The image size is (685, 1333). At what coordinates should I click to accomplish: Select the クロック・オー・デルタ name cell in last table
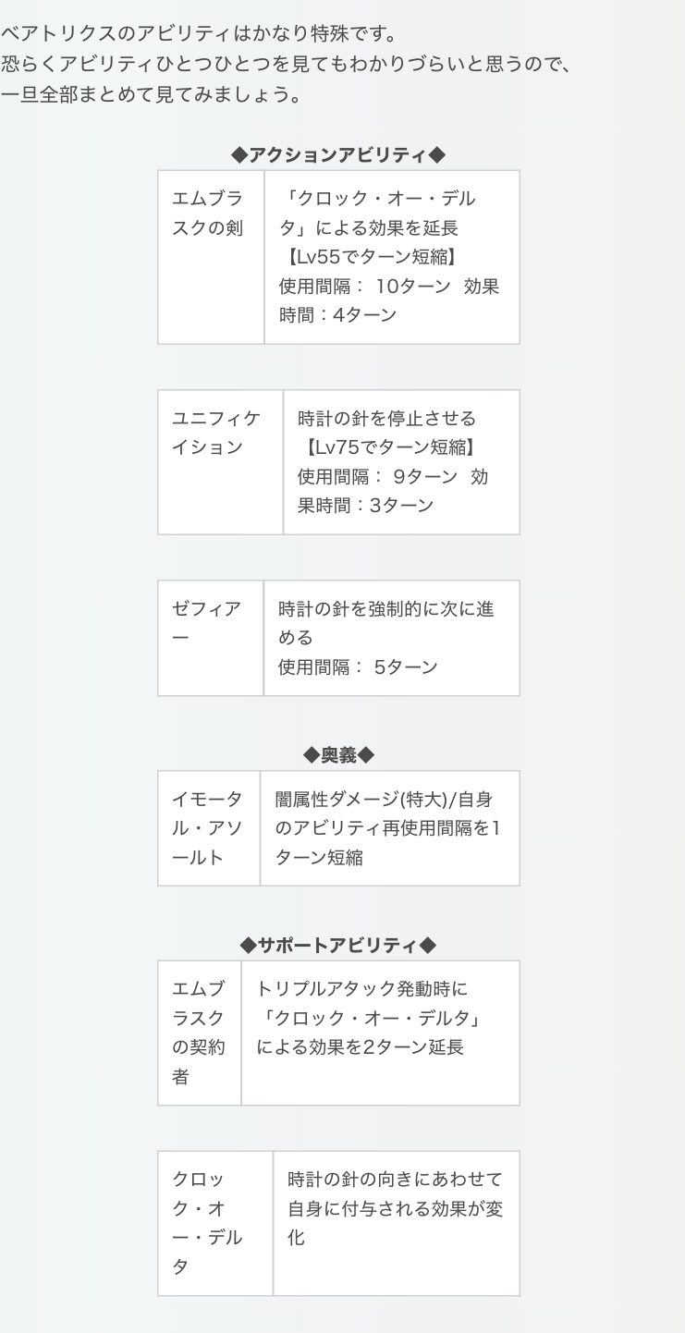coord(214,1223)
